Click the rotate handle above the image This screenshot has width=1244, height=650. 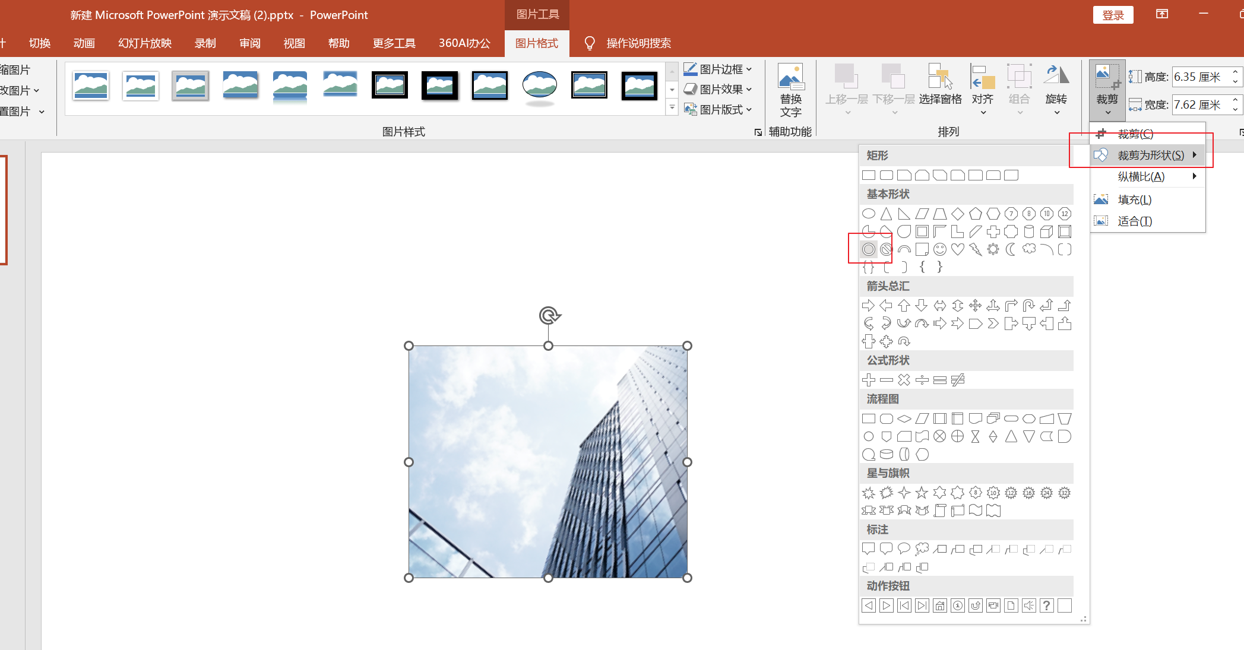pos(549,315)
